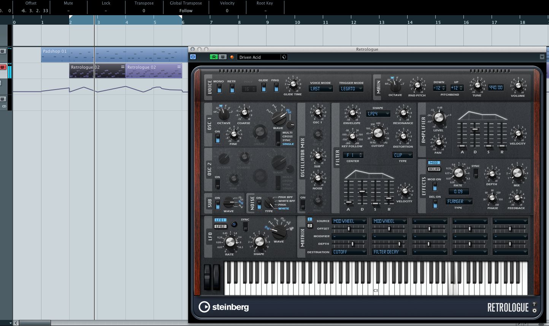Open the matrix Destination dropdown FILTER DECAY

390,252
